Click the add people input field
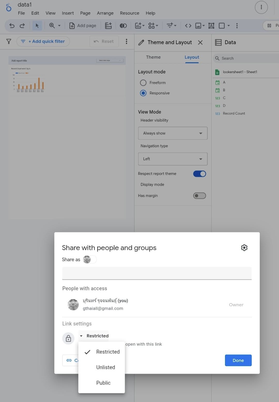This screenshot has width=279, height=402. coord(157,273)
